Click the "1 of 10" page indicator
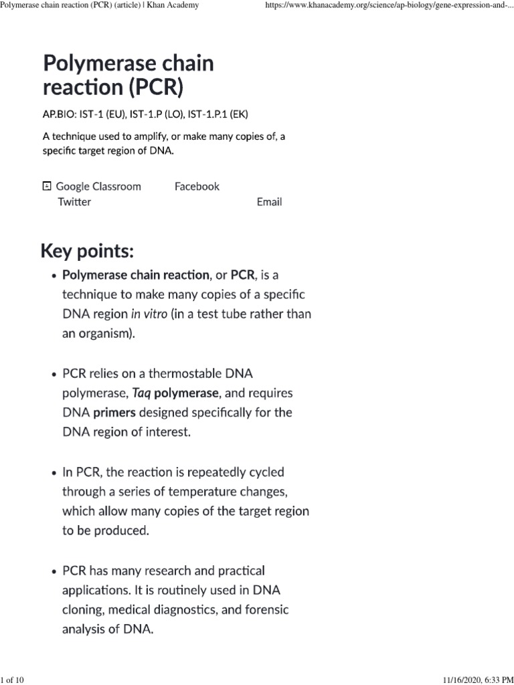Image resolution: width=514 pixels, height=685 pixels. [13, 680]
